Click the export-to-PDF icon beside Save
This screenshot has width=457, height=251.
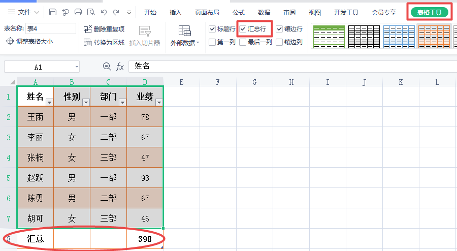(66, 12)
